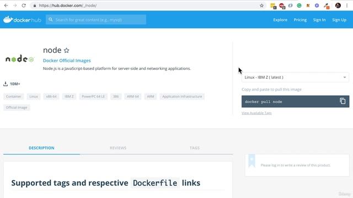The width and height of the screenshot is (353, 198).
Task: Open Chrome's three-dot menu
Action: tap(347, 5)
